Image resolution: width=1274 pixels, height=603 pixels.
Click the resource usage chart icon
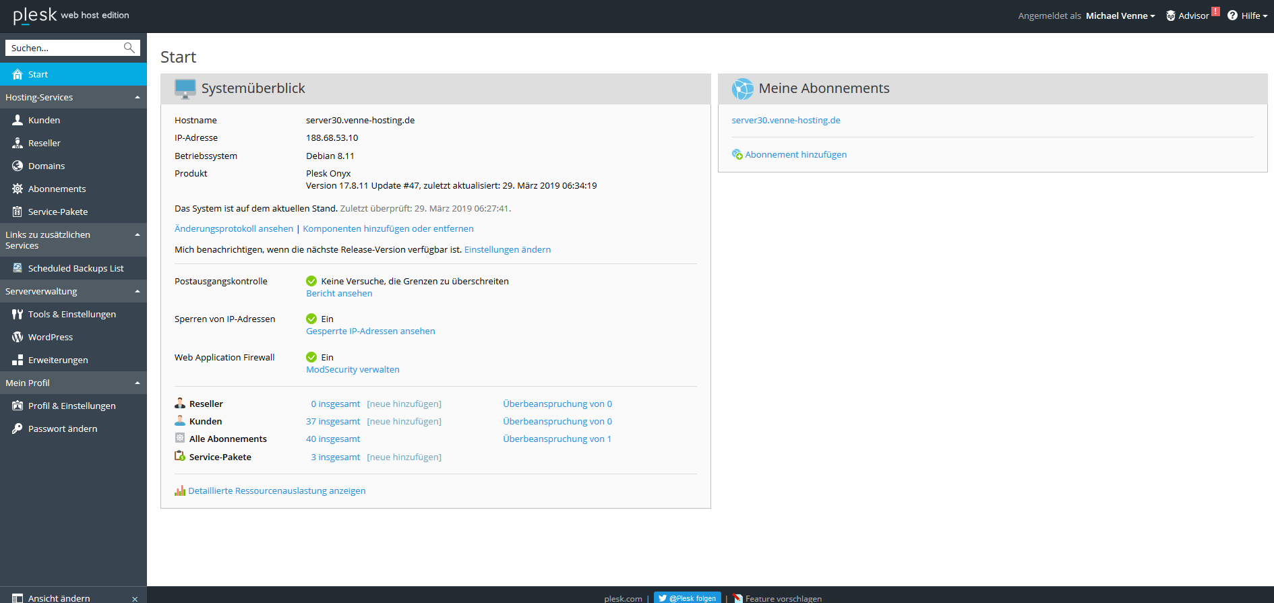pyautogui.click(x=180, y=490)
